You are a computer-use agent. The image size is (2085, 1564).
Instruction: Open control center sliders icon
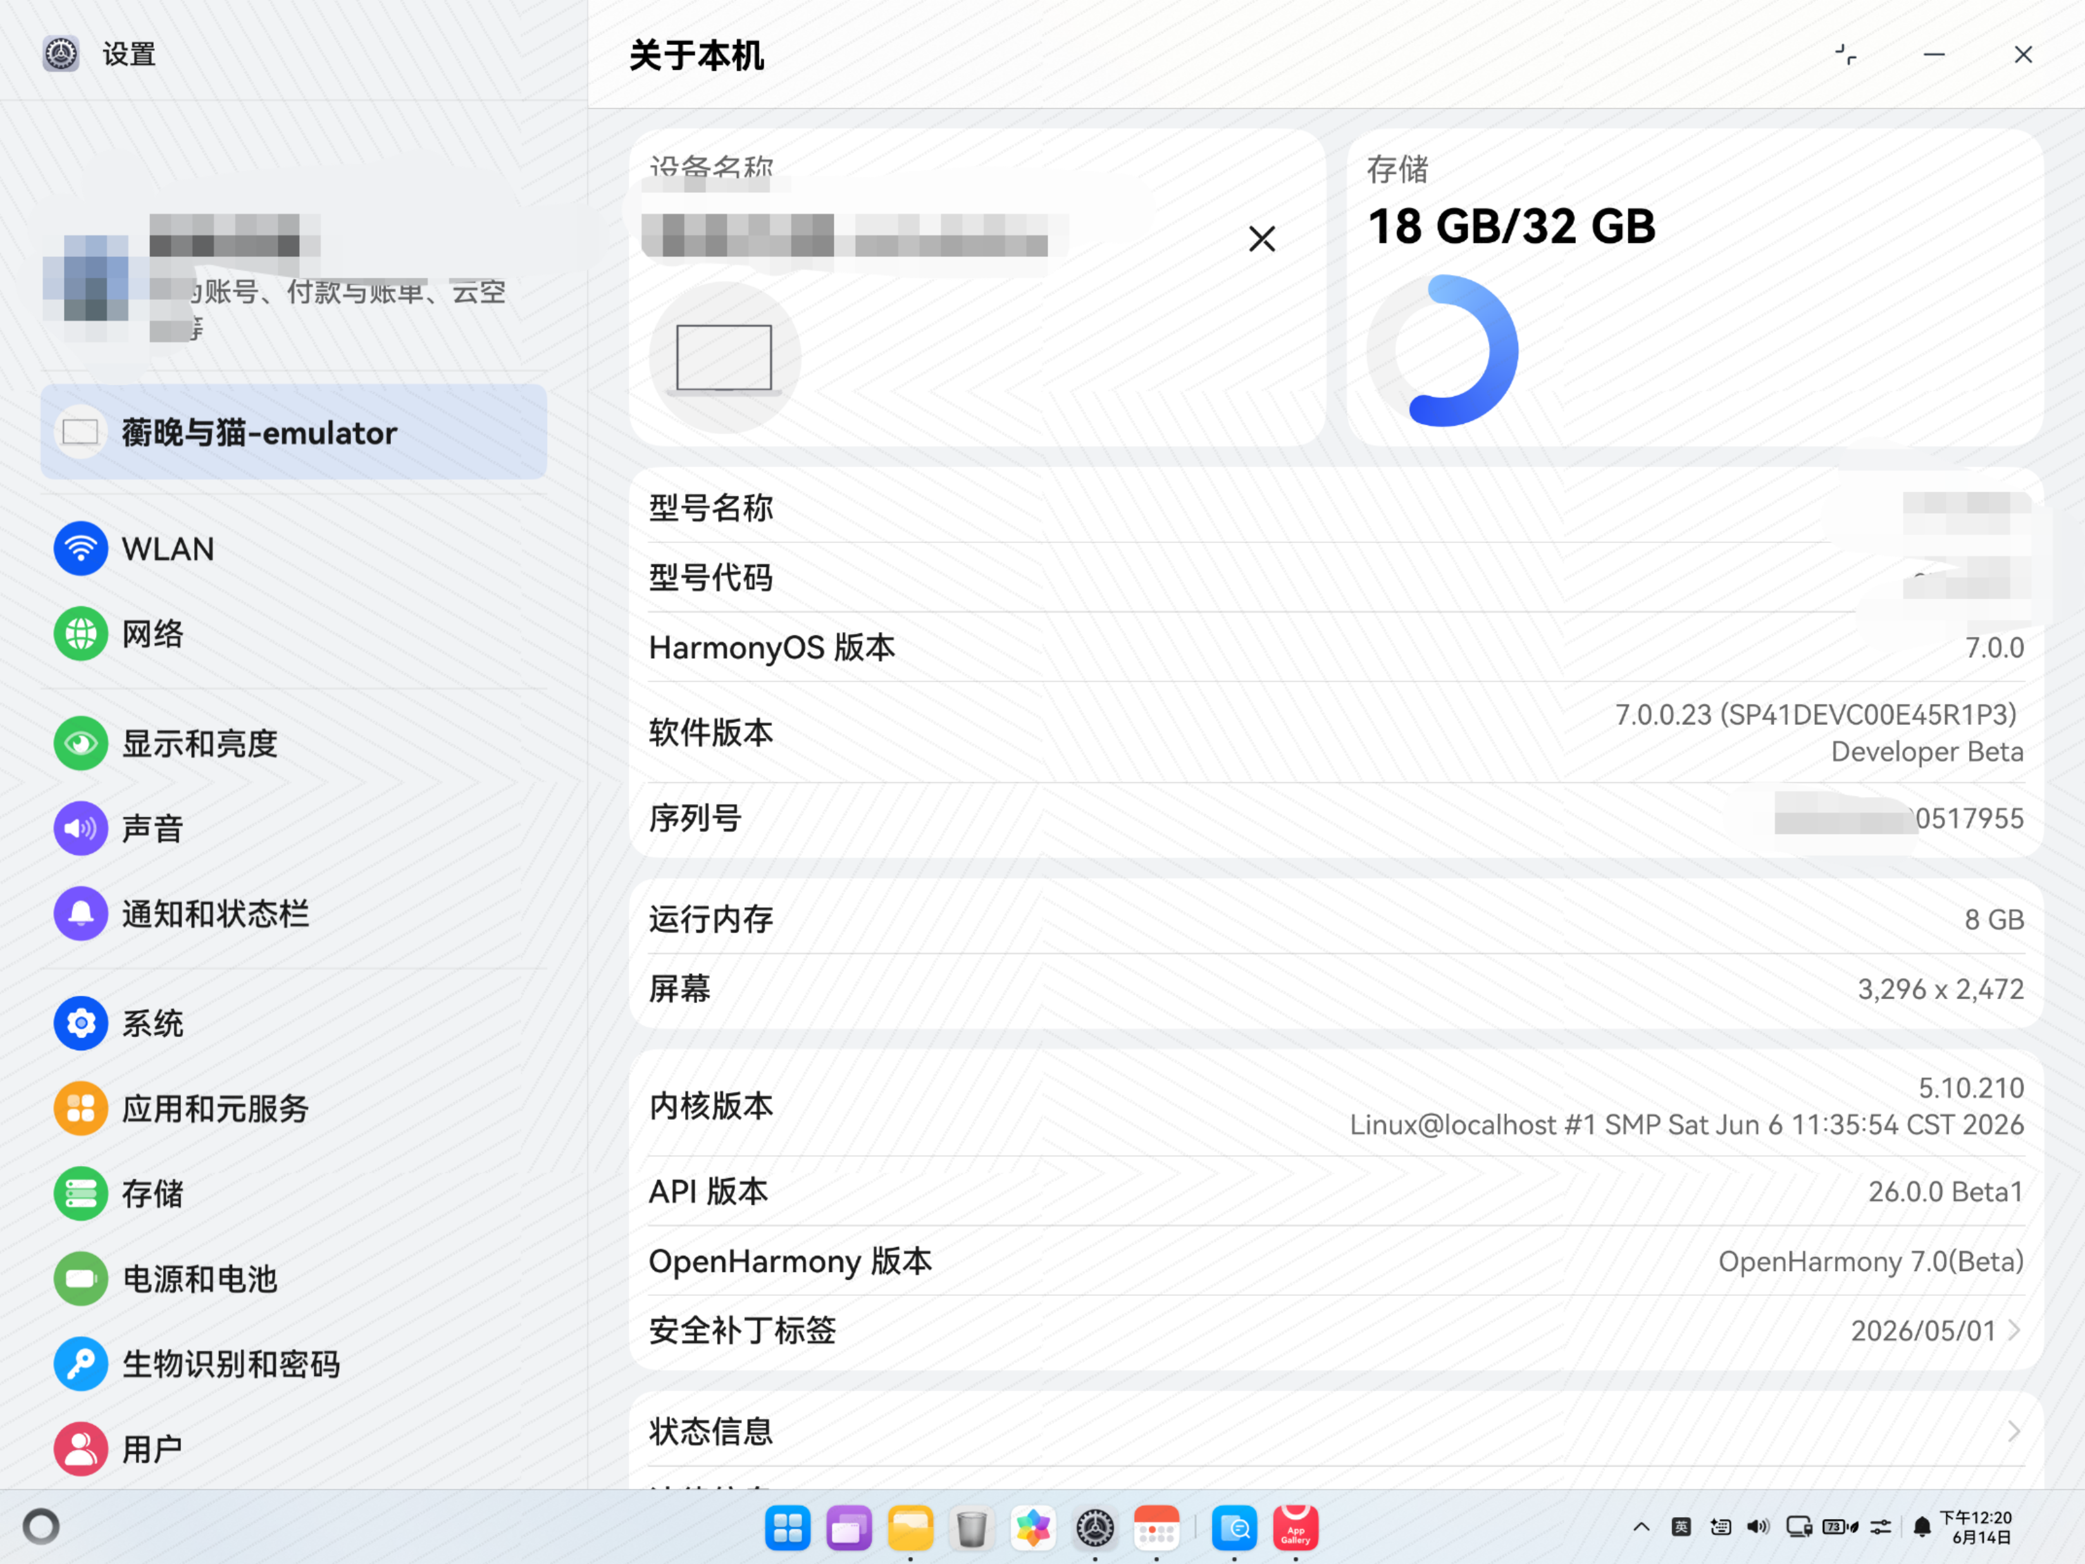[1881, 1526]
